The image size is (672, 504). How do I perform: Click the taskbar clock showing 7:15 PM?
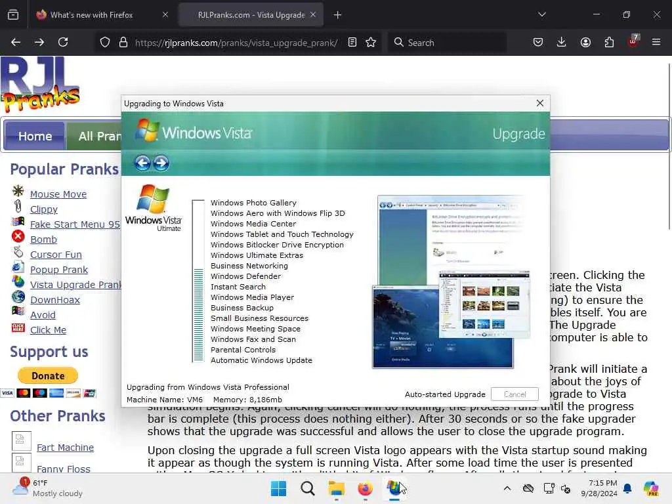coord(598,488)
